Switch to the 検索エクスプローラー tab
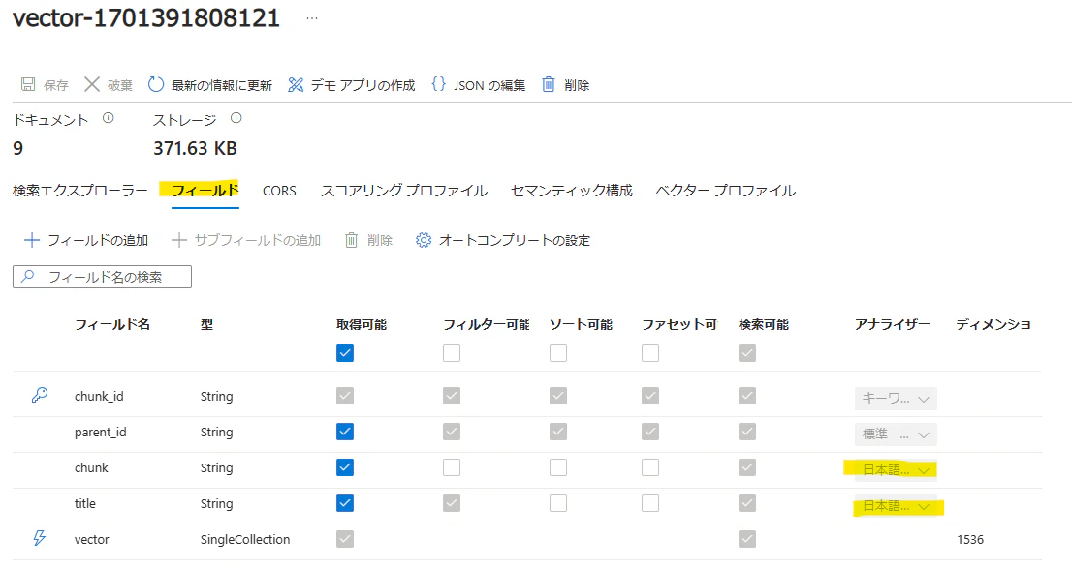 coord(80,191)
